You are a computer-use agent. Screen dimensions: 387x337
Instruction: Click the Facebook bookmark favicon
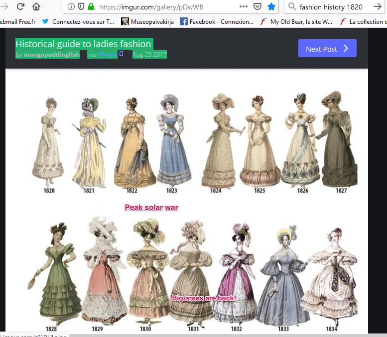pyautogui.click(x=184, y=22)
